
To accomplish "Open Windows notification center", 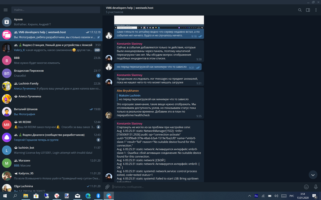I will pyautogui.click(x=314, y=196).
